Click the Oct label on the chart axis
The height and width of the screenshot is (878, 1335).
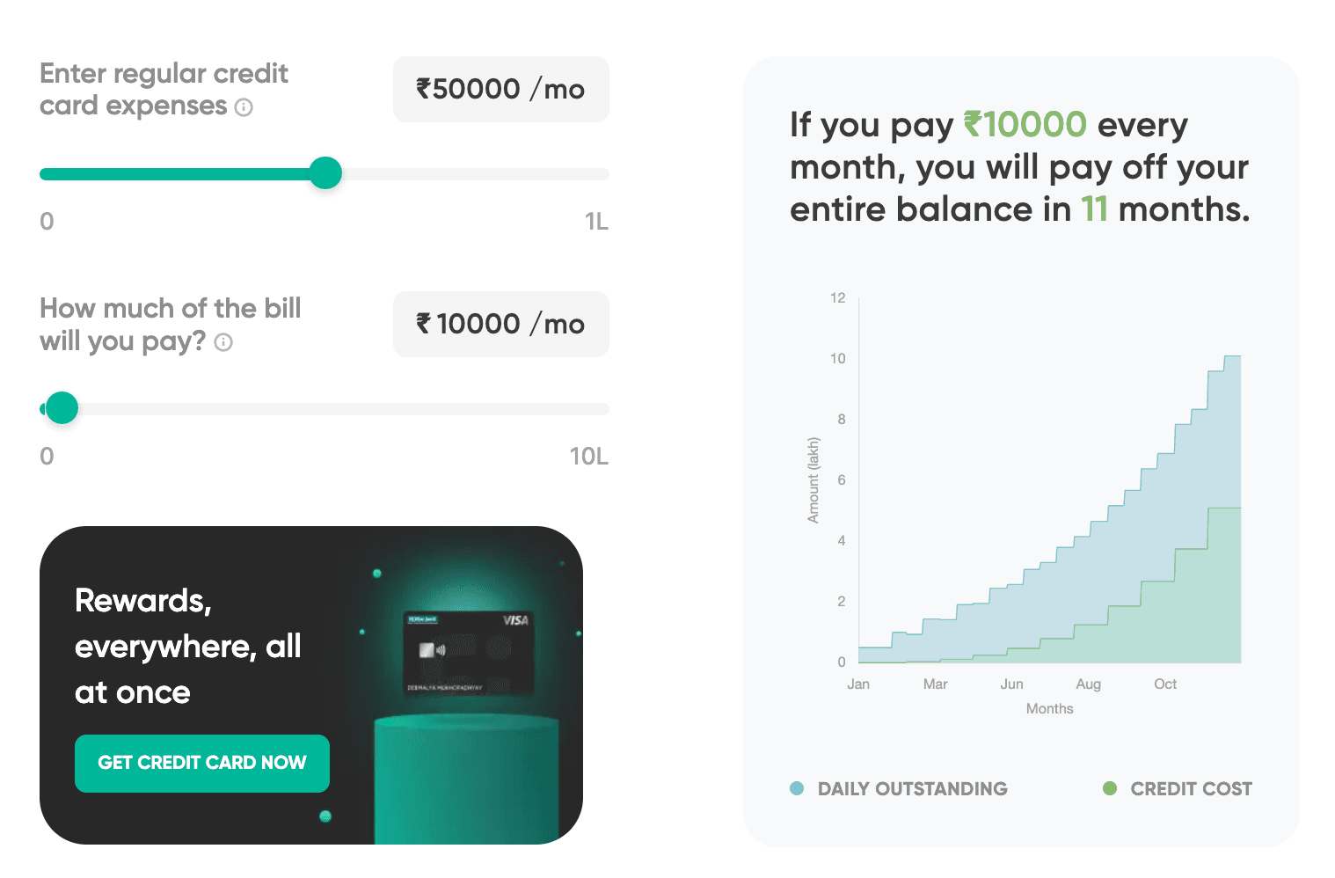tap(1164, 684)
